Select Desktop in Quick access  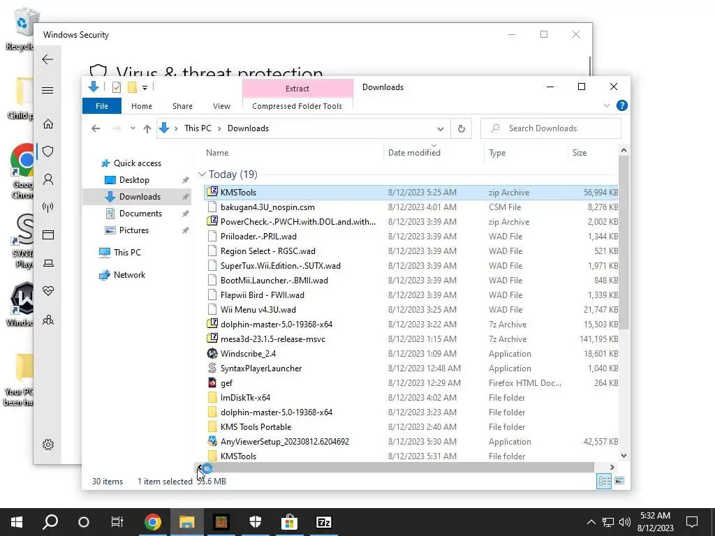[x=134, y=180]
